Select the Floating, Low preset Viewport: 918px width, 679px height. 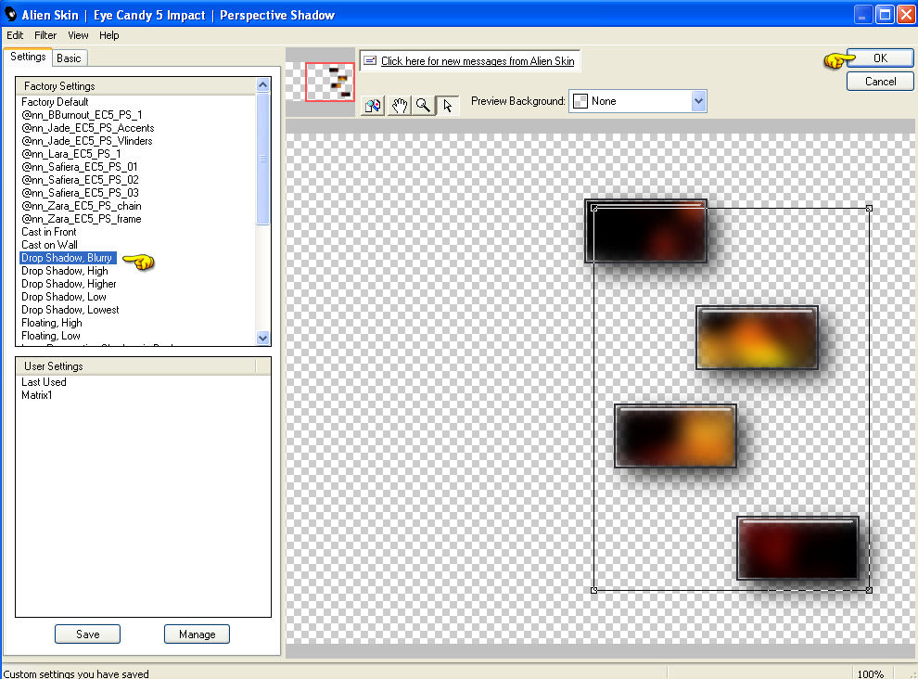(x=51, y=336)
